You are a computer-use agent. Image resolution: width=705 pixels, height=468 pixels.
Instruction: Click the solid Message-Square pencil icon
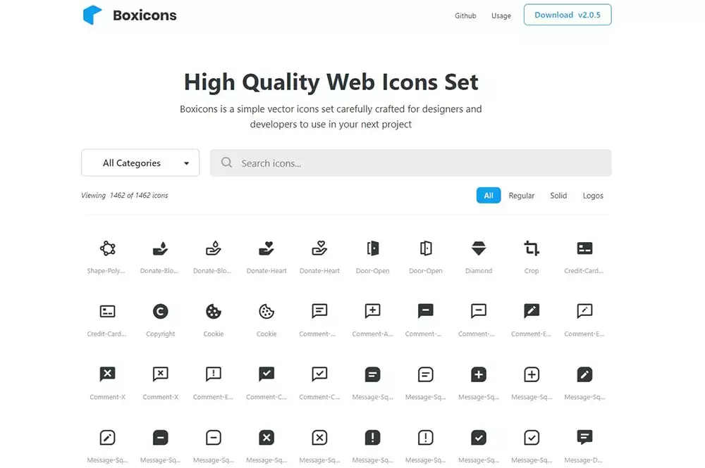pyautogui.click(x=584, y=374)
